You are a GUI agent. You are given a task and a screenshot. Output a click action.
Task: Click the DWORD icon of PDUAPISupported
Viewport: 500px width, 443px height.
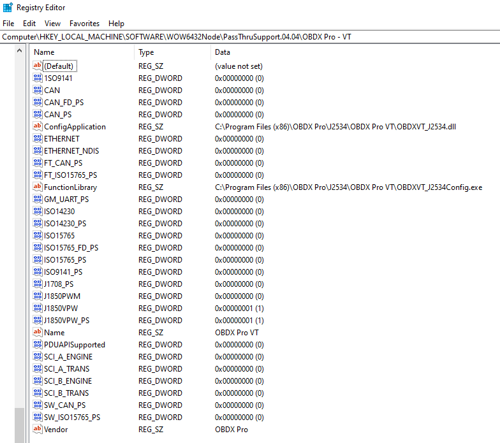(37, 344)
